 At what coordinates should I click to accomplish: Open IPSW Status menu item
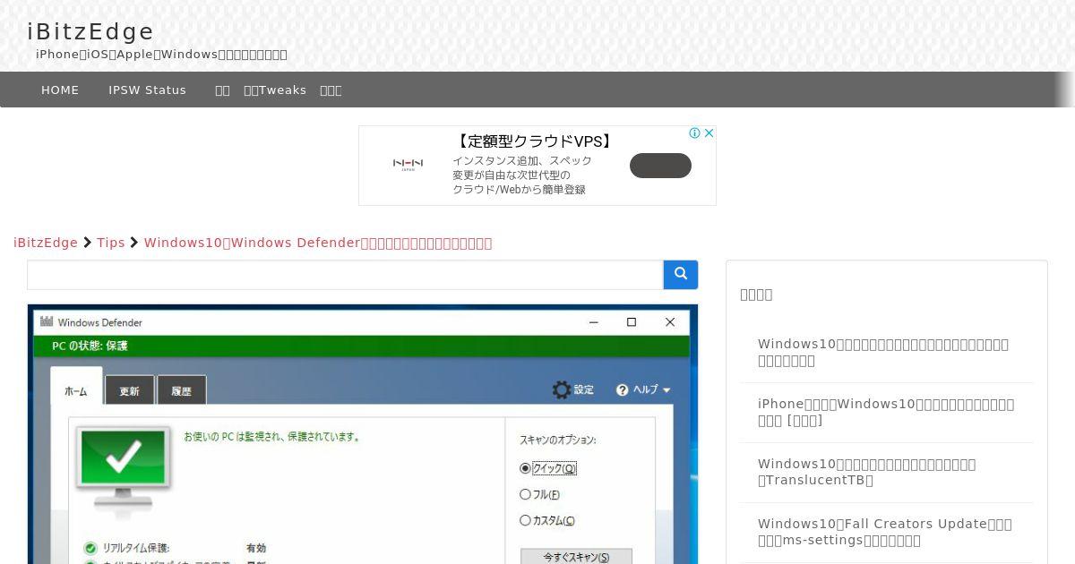pyautogui.click(x=148, y=90)
